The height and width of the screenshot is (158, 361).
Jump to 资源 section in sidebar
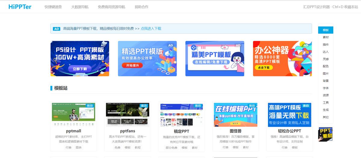(x=326, y=95)
